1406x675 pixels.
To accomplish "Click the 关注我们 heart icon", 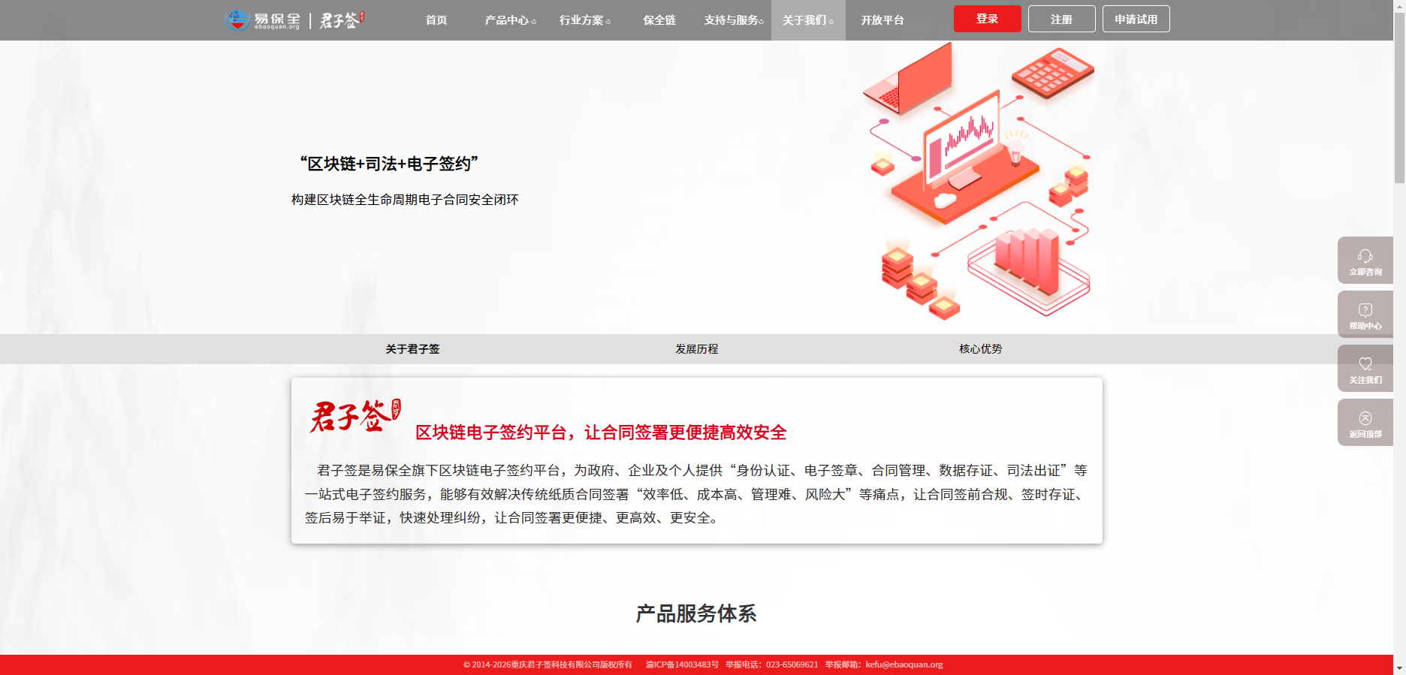I will (1365, 364).
